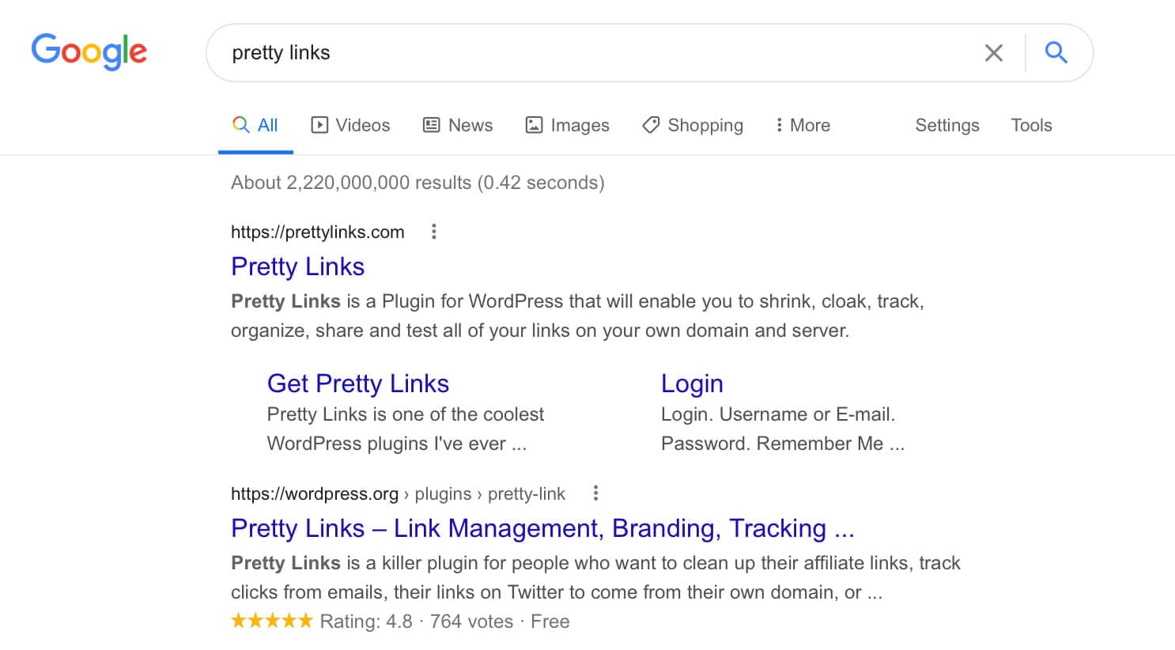The height and width of the screenshot is (650, 1175).
Task: Open the Images tab
Action: (568, 125)
